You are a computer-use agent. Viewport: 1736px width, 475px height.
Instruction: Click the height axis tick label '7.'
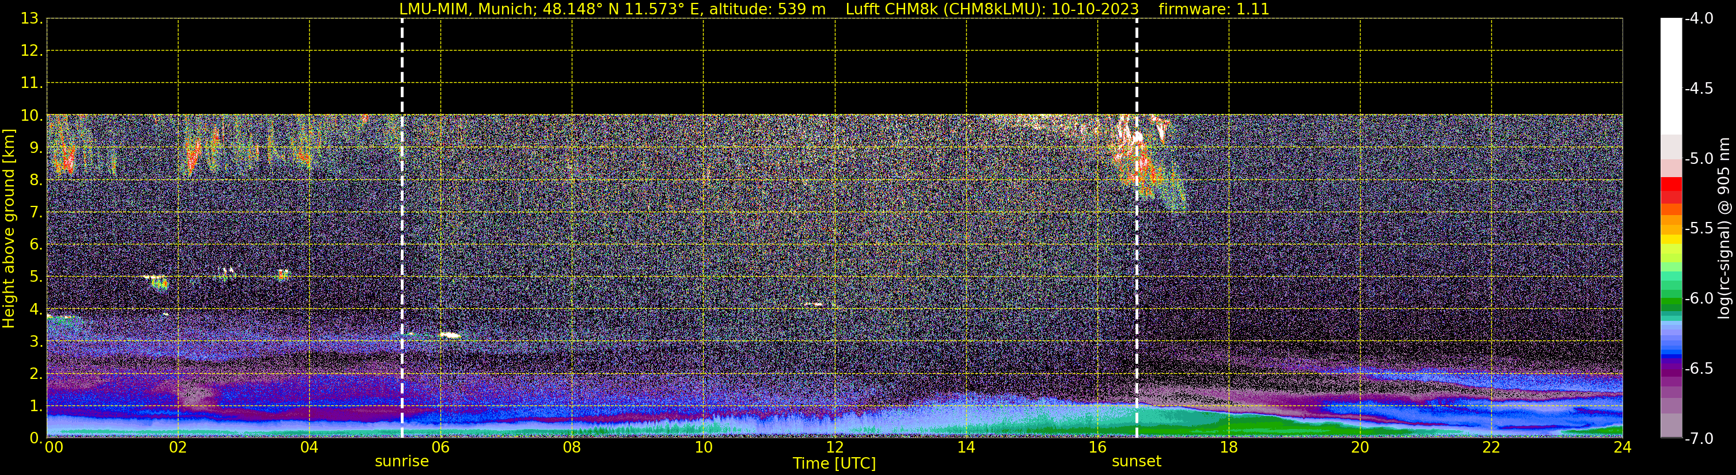[36, 213]
